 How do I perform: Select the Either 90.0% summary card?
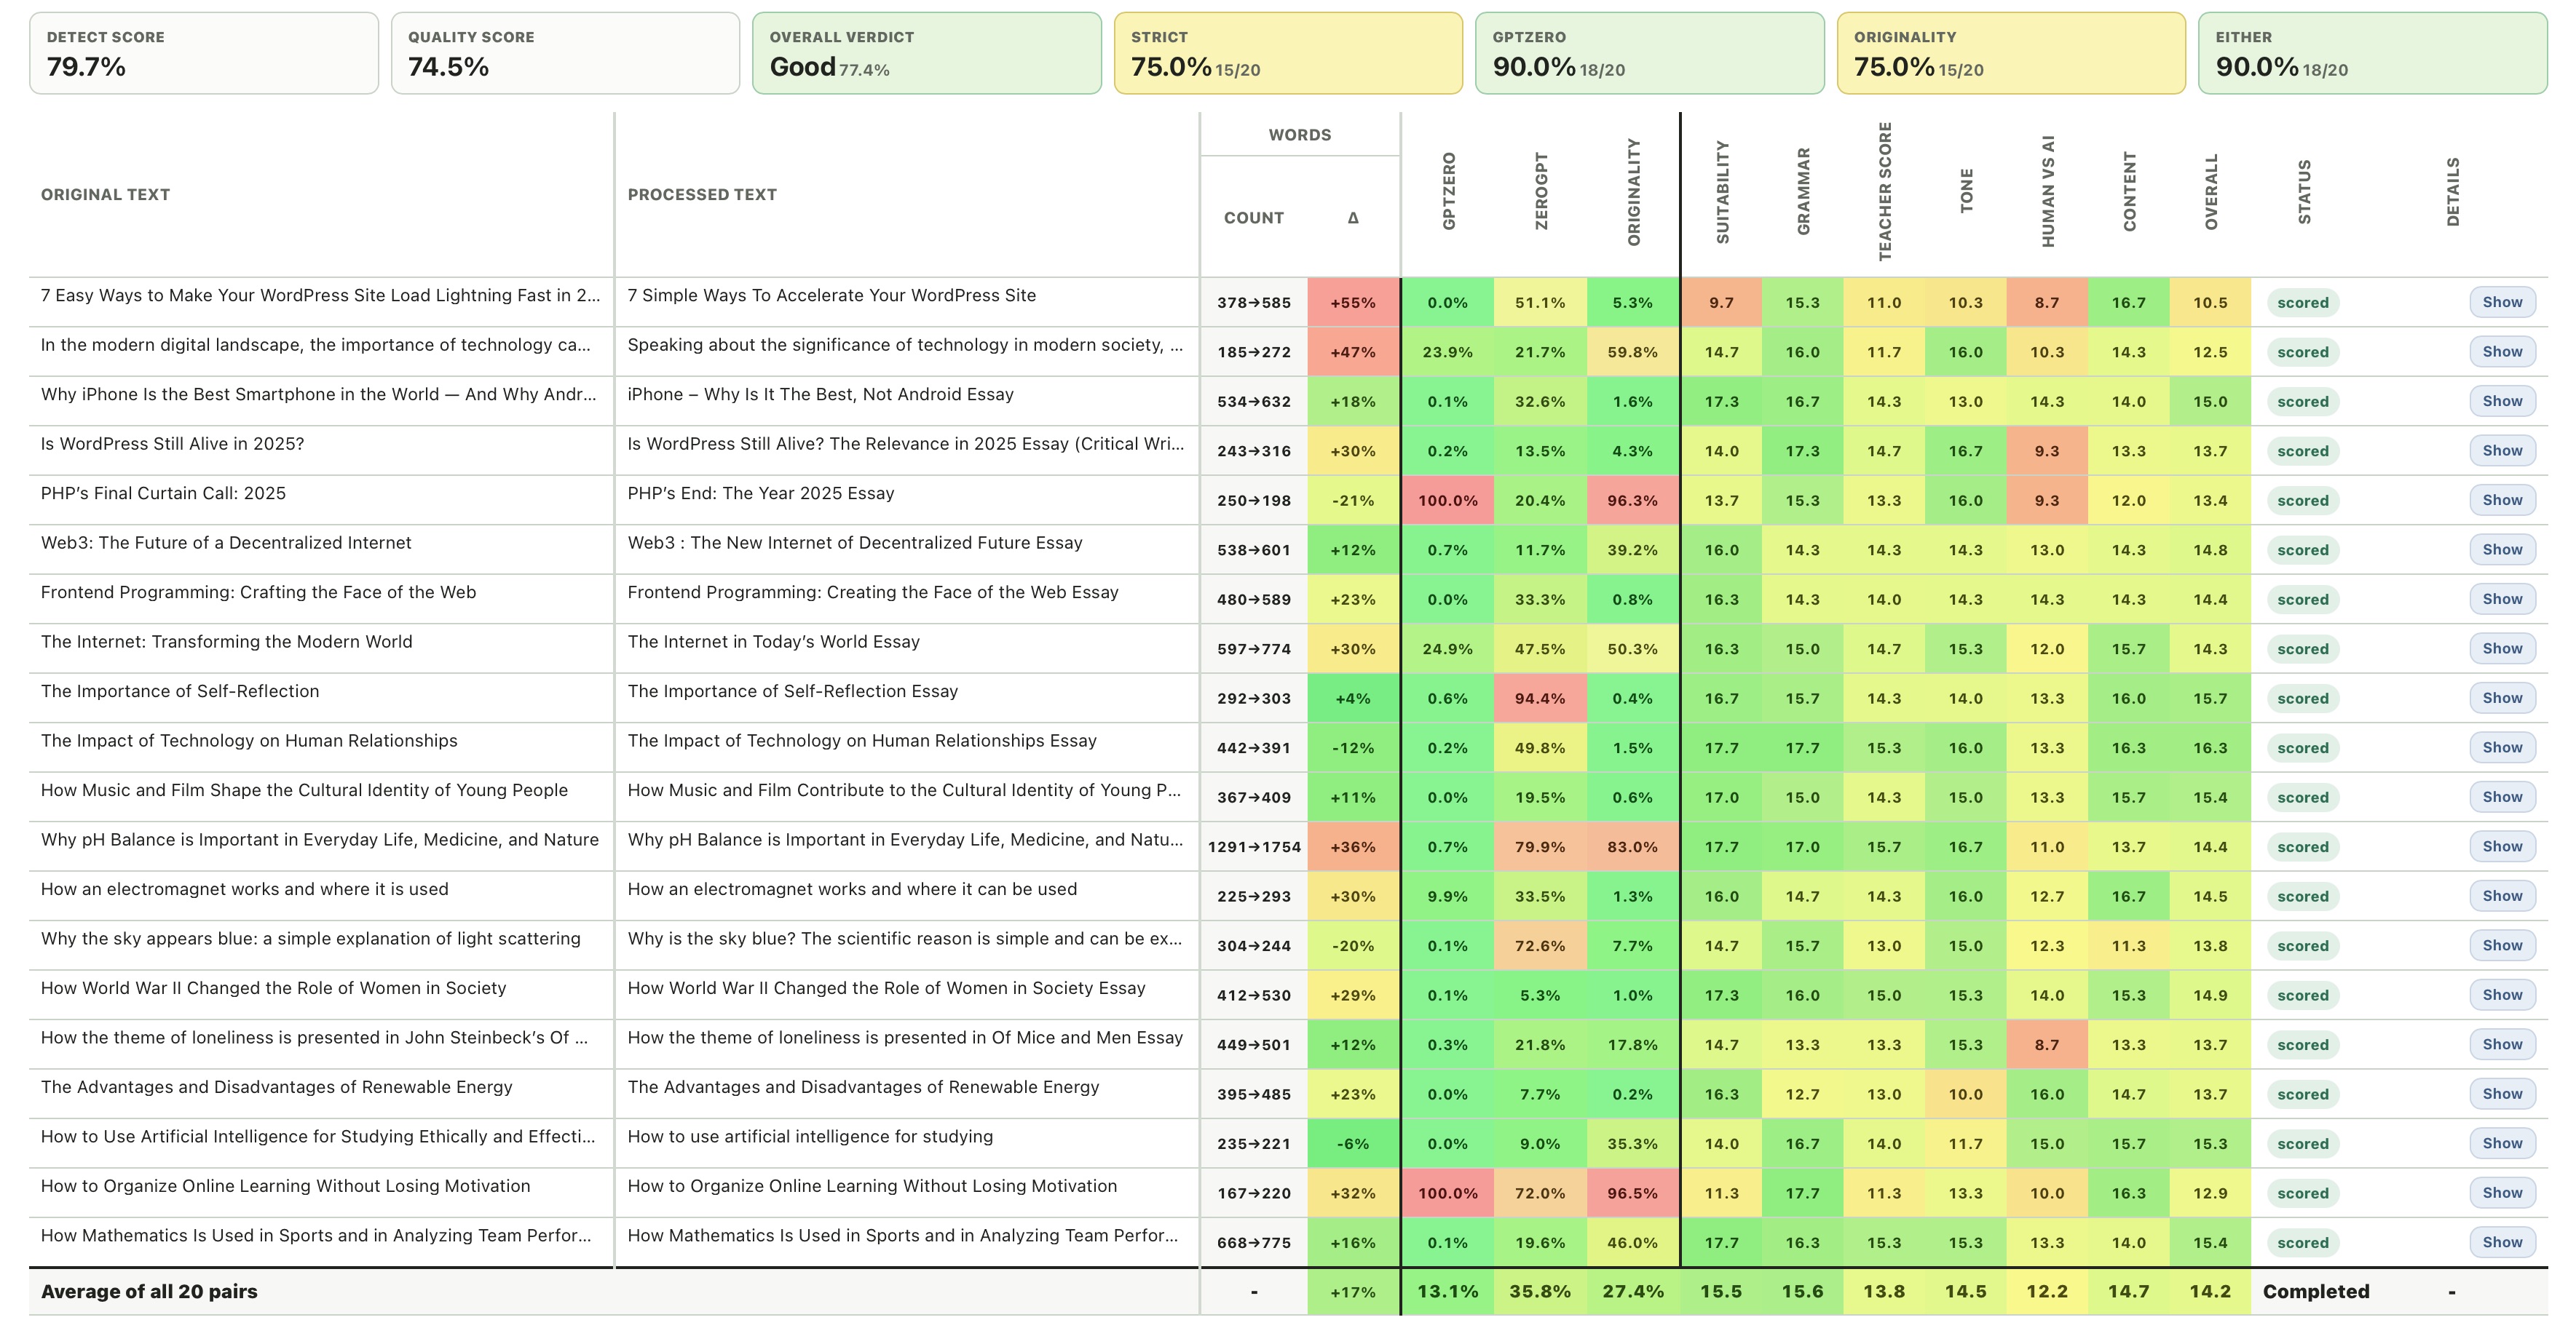pyautogui.click(x=2372, y=53)
